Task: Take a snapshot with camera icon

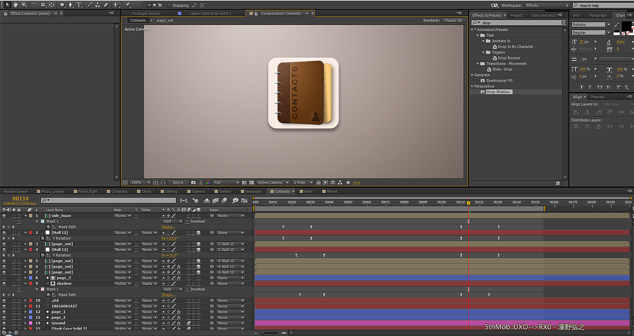Action: click(194, 182)
